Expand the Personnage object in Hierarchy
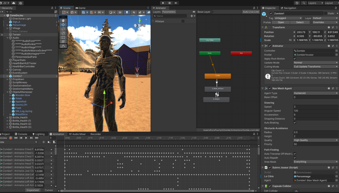 coord(7,25)
